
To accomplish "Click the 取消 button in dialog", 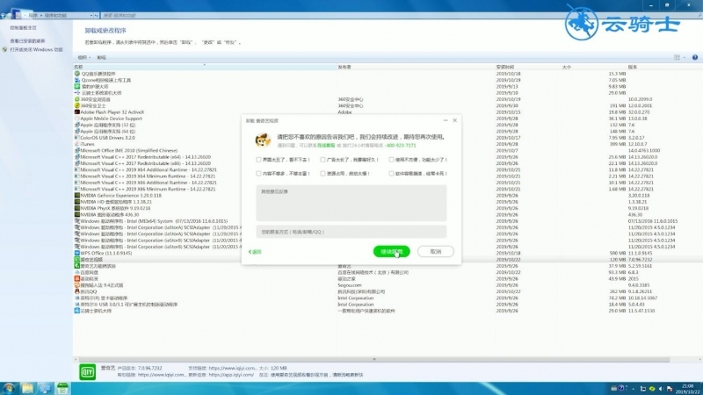I will pos(435,252).
